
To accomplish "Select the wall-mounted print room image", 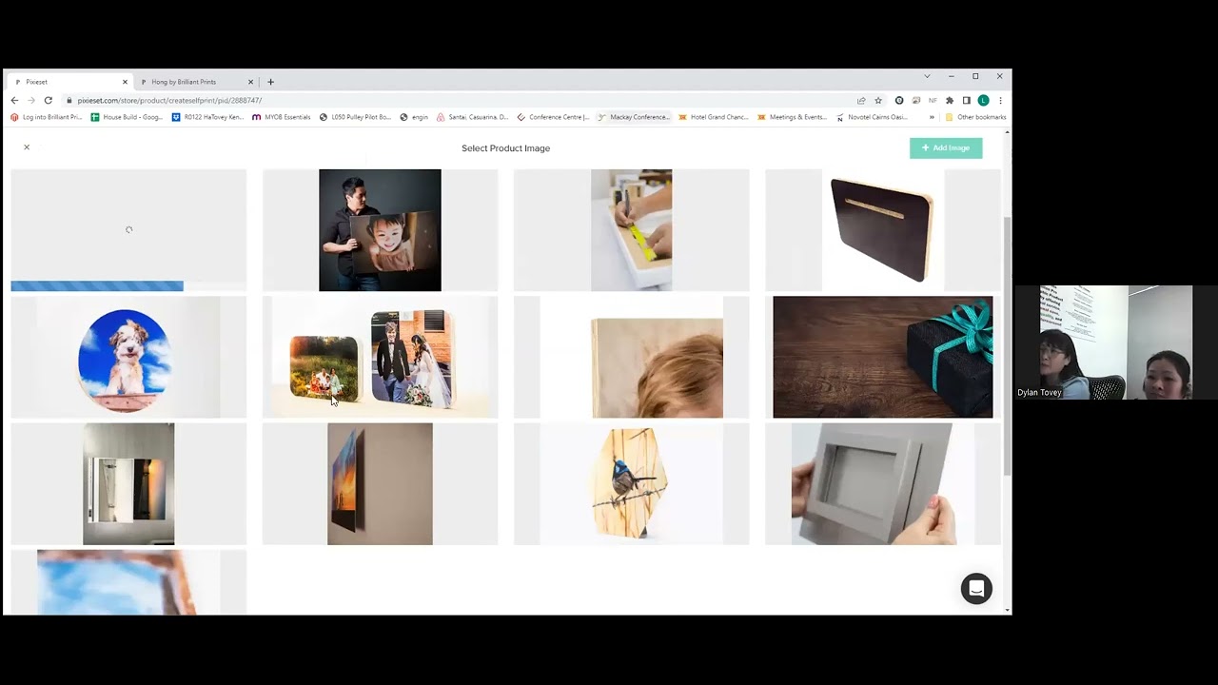I will coord(128,484).
